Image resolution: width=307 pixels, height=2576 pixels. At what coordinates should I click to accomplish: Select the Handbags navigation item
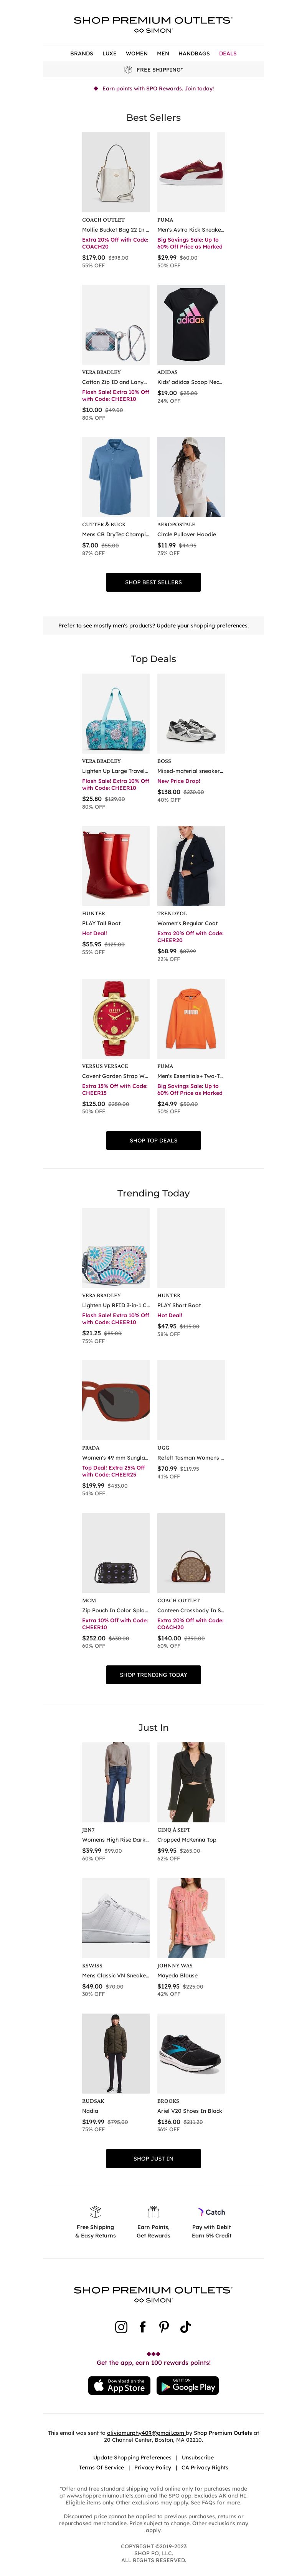pyautogui.click(x=194, y=53)
